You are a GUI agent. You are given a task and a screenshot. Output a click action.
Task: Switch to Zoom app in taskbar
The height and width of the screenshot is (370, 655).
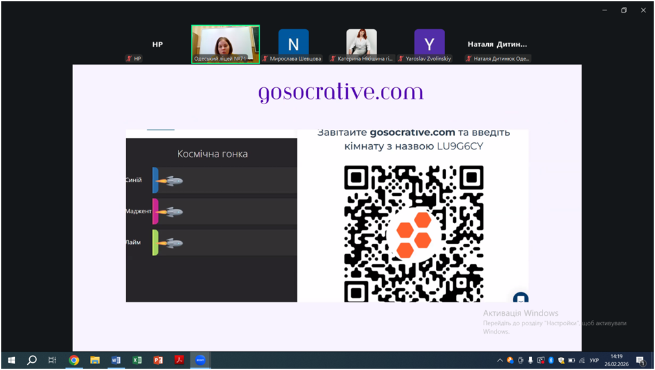click(x=200, y=360)
